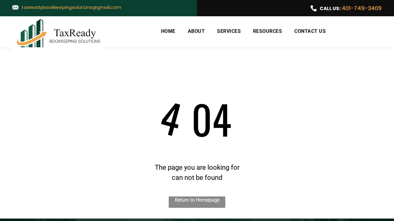The height and width of the screenshot is (221, 394).
Task: Open the TaxReady Bookkeeping Solutions logo
Action: tap(58, 33)
